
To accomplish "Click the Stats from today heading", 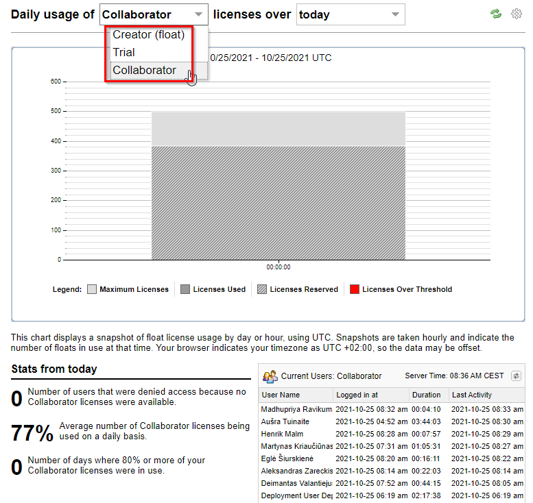I will click(54, 369).
